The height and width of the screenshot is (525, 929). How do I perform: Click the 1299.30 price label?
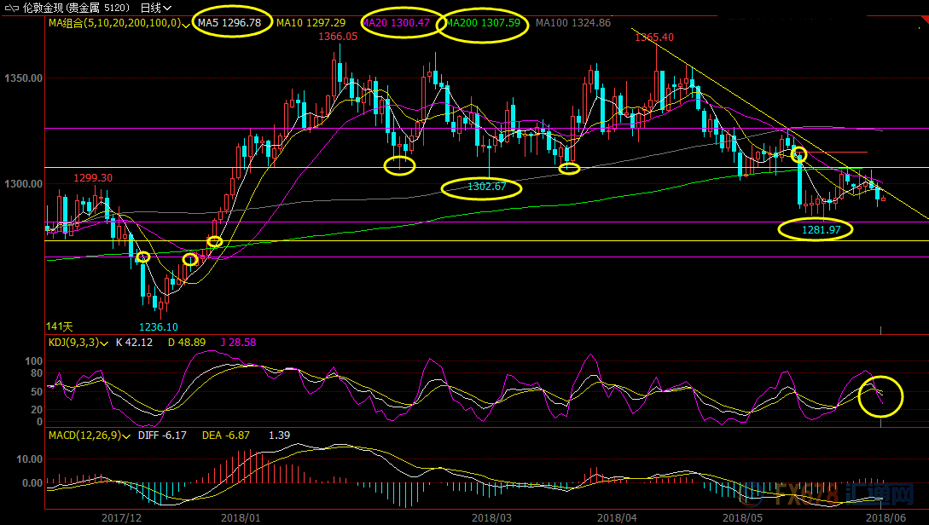coord(93,178)
